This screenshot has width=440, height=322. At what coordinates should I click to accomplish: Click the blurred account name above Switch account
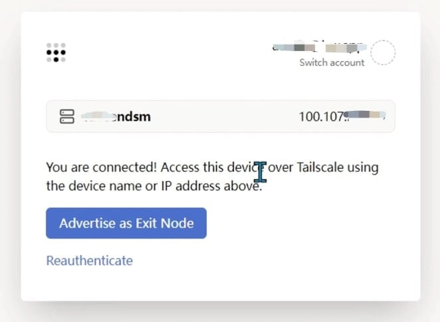(319, 48)
